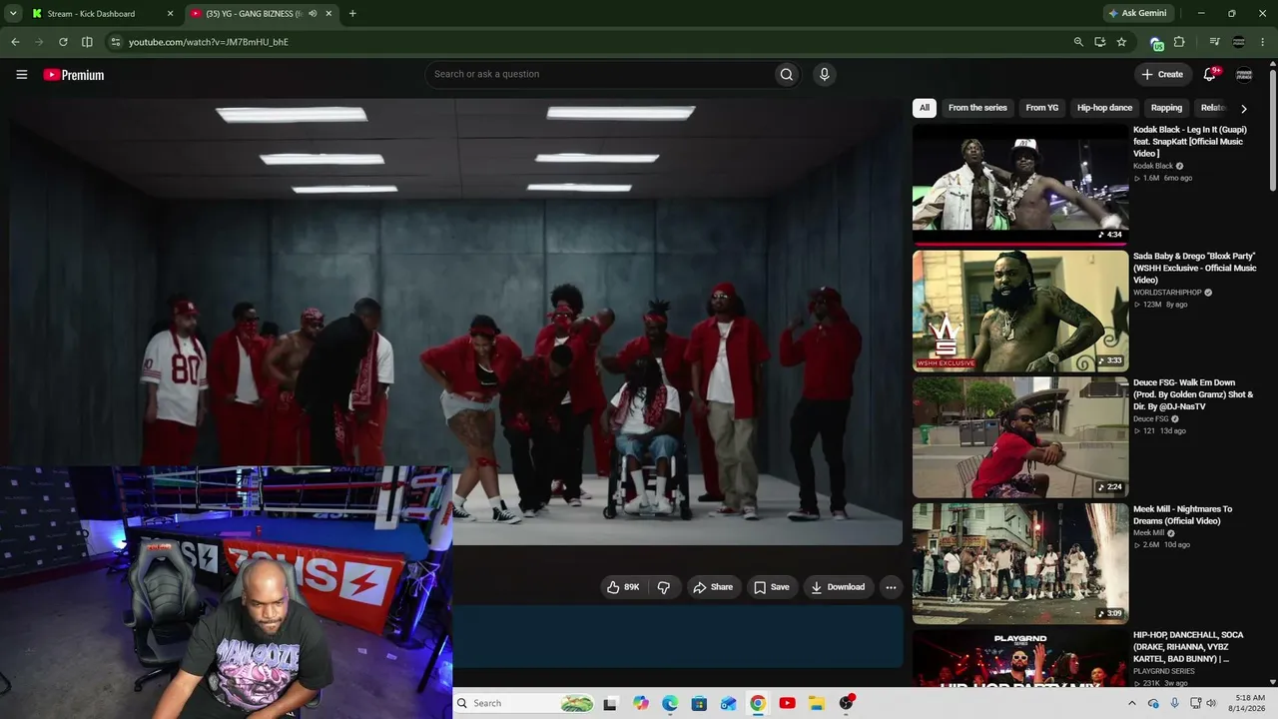The width and height of the screenshot is (1278, 719).
Task: Open the volume control in system tray
Action: point(1211,703)
